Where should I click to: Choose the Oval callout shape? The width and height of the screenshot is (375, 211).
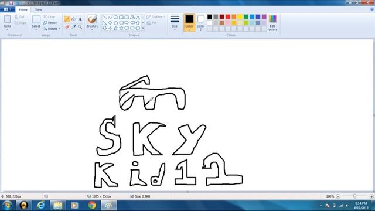click(x=132, y=28)
